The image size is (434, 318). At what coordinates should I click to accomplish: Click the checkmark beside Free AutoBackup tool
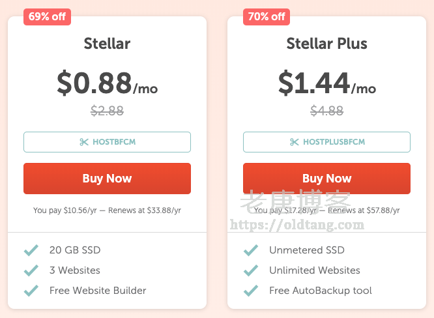coord(251,291)
